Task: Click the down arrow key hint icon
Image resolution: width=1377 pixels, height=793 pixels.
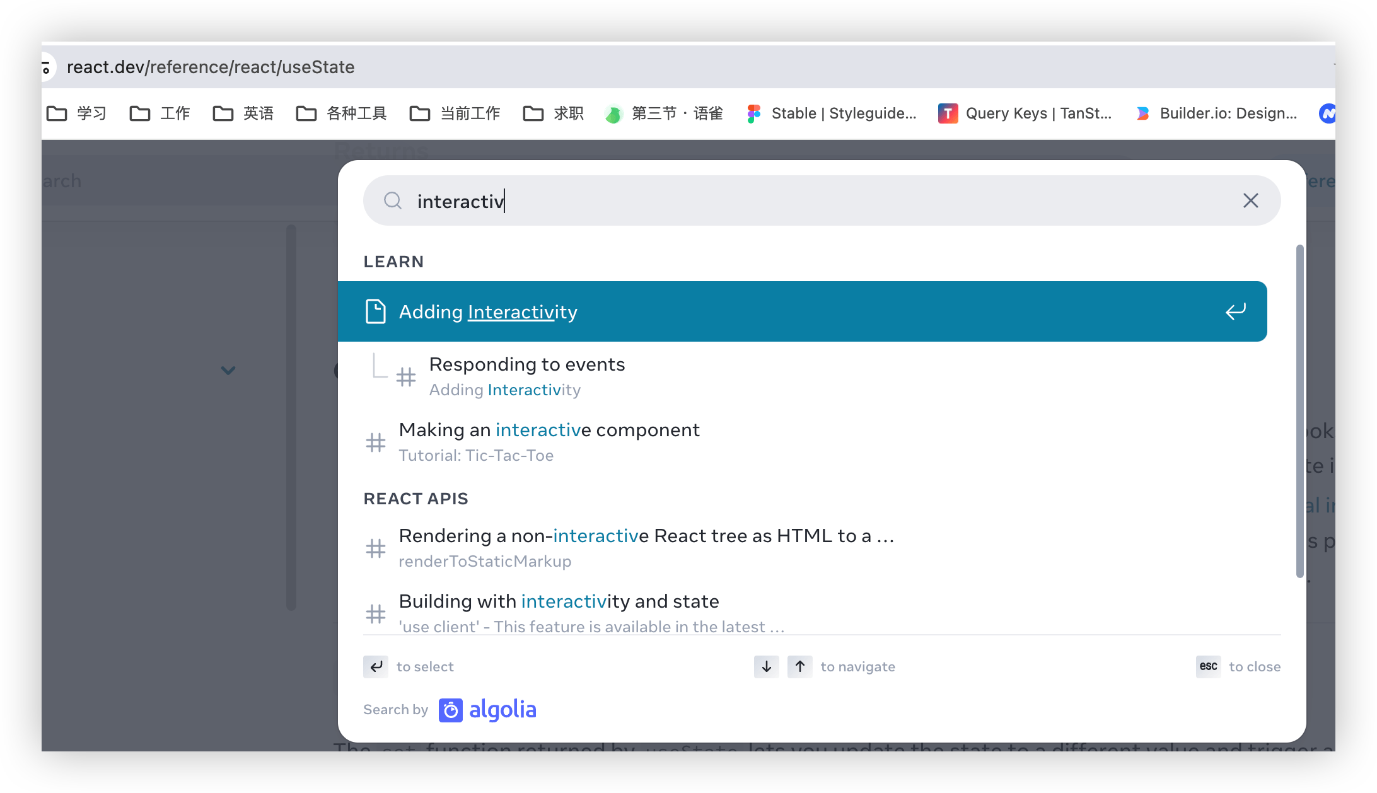Action: (x=765, y=666)
